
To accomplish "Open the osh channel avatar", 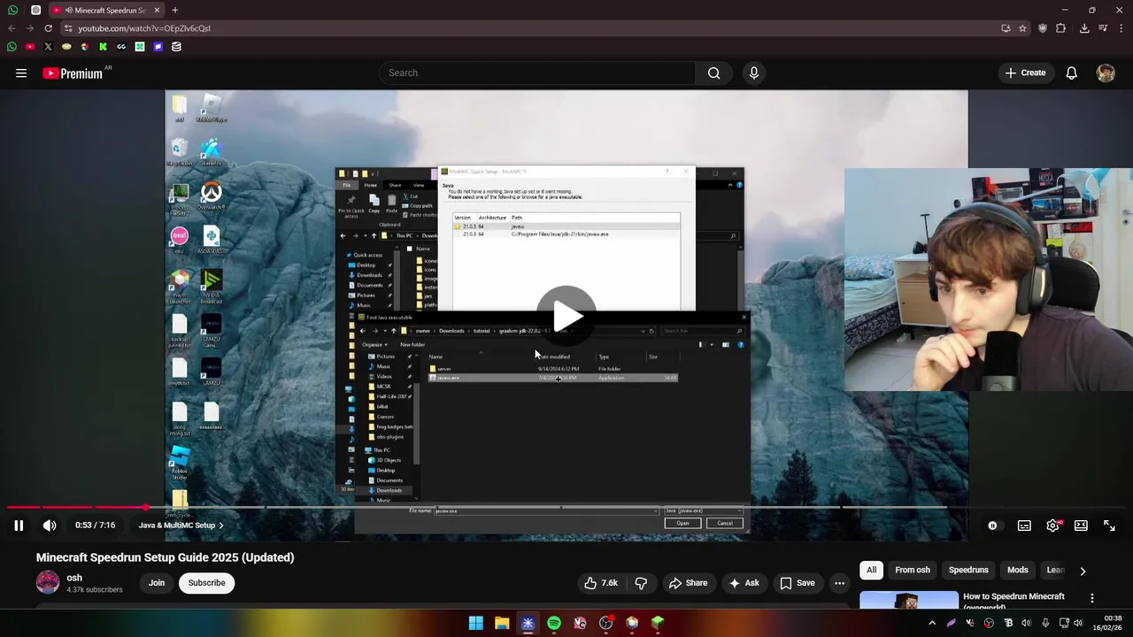I will [x=48, y=582].
